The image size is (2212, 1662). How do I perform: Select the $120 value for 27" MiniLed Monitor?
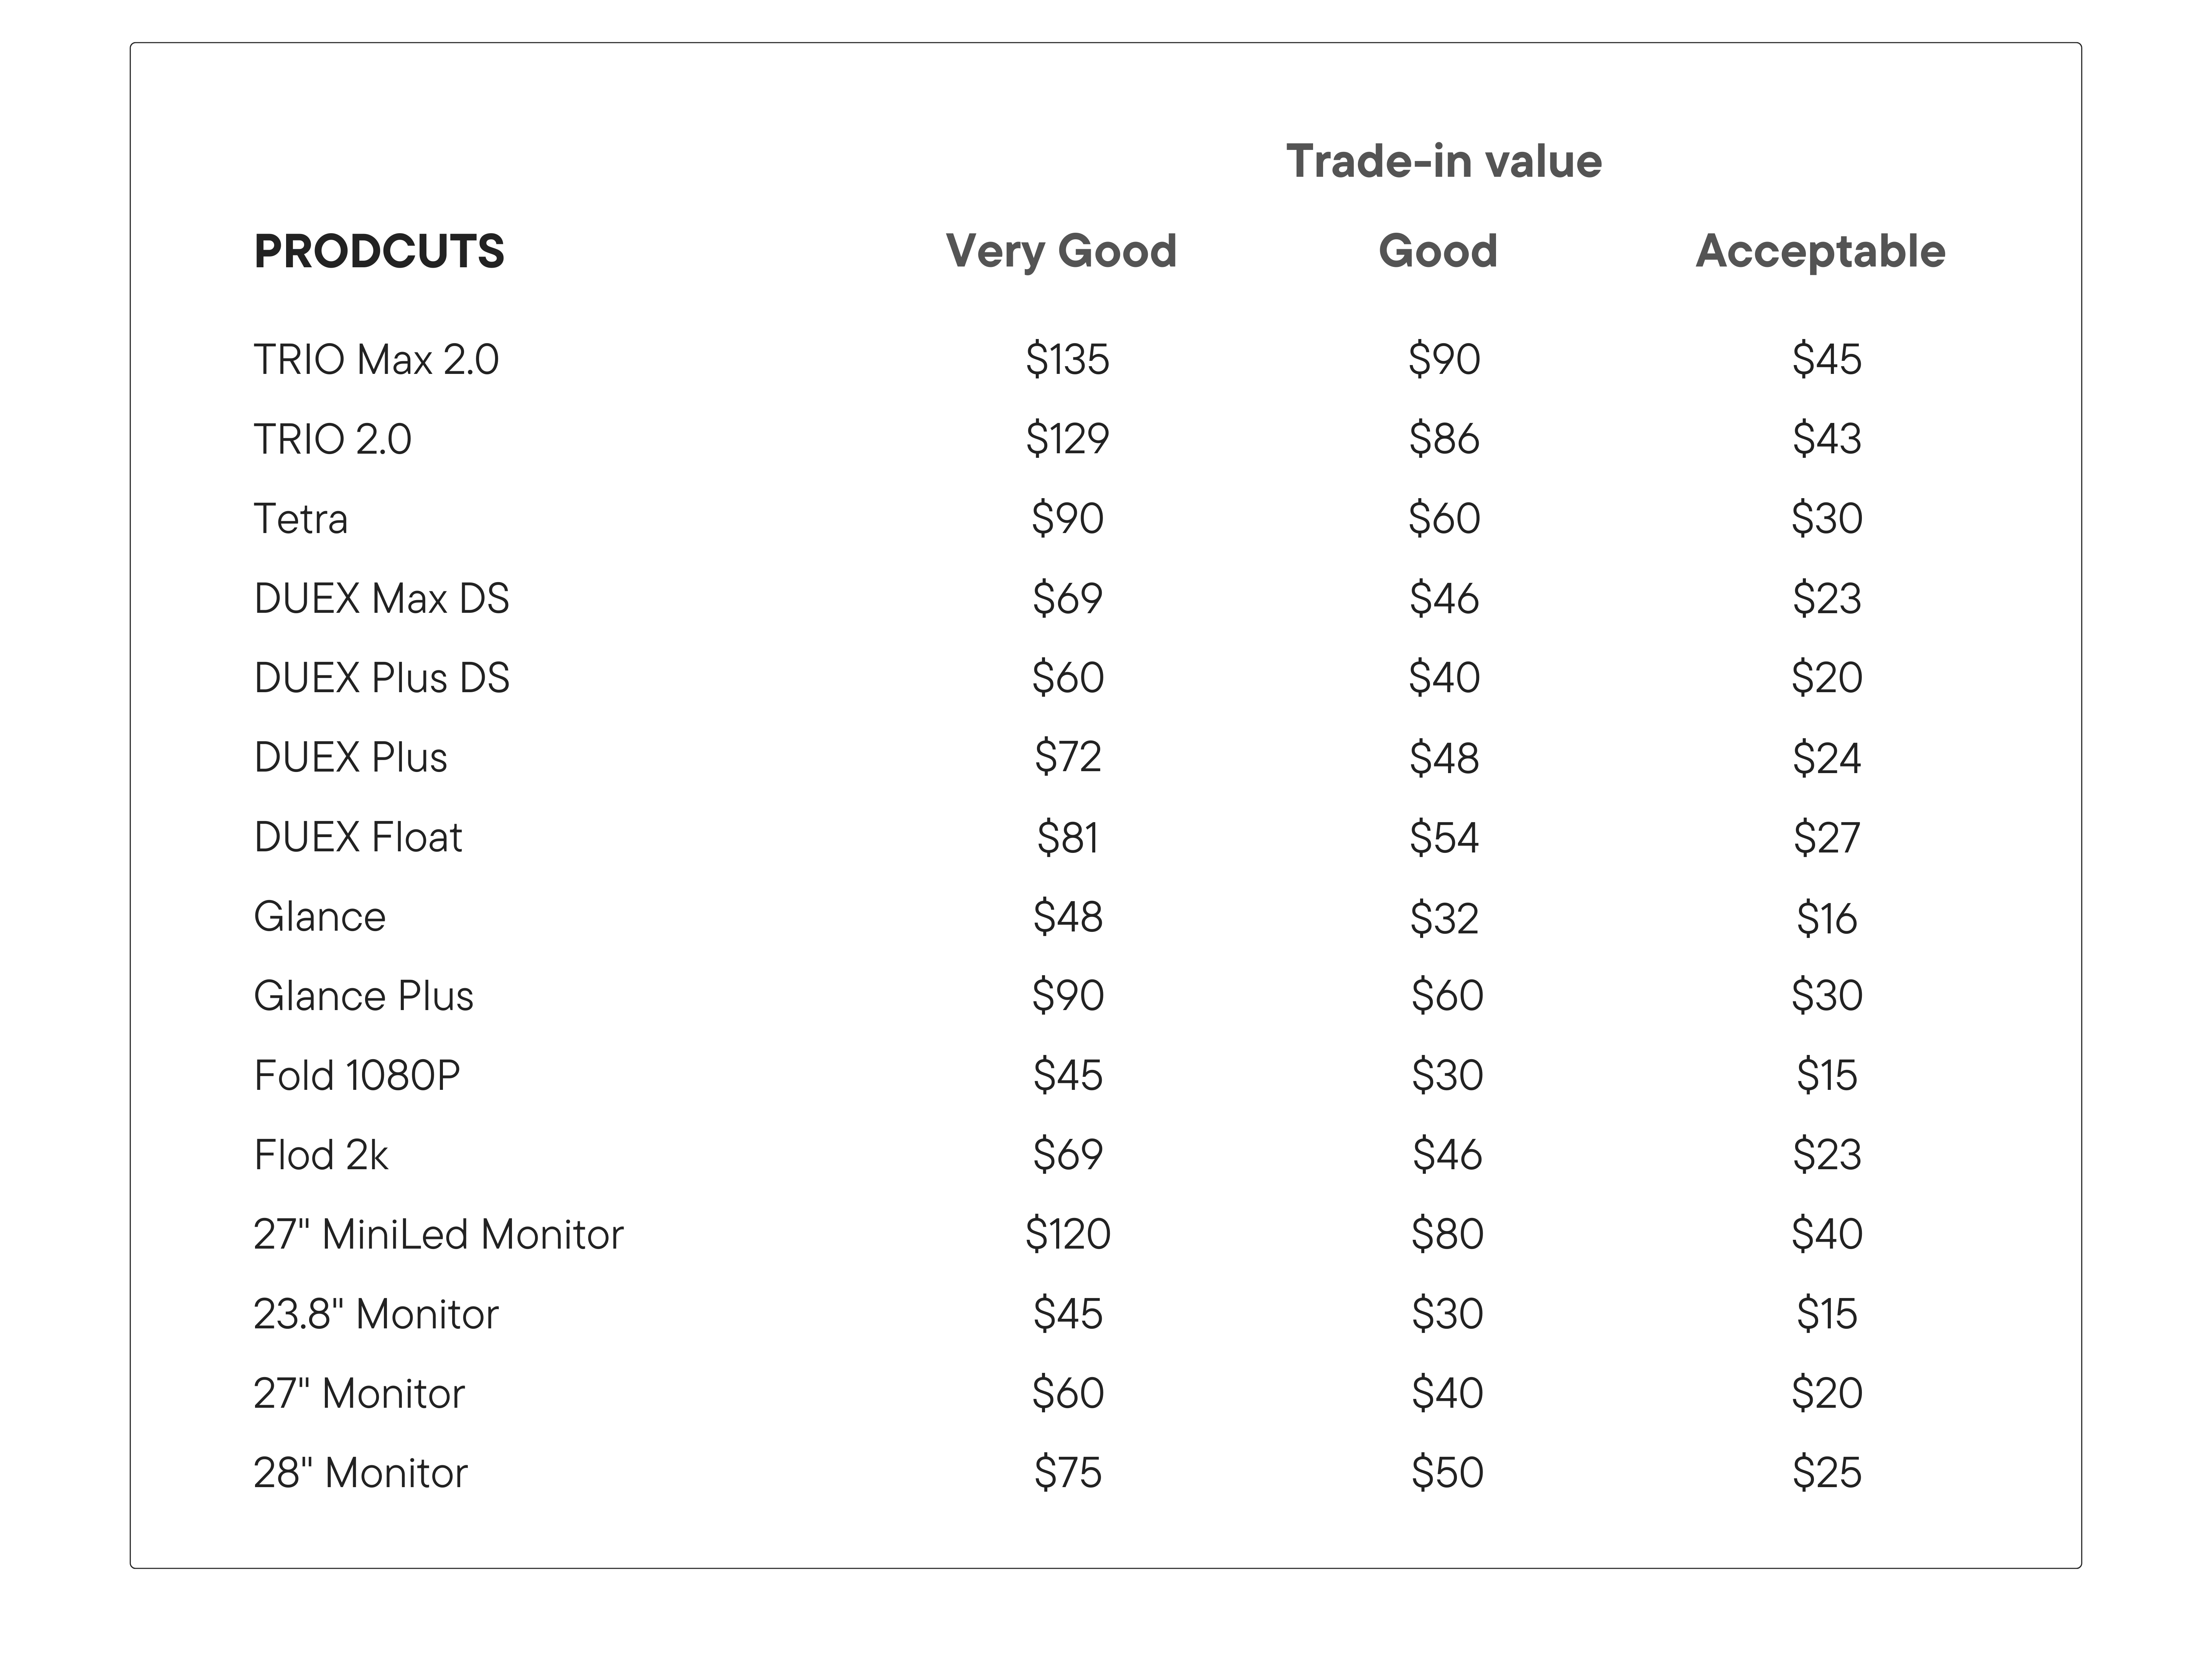click(1067, 1234)
